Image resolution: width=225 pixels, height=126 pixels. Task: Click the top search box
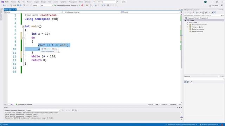tap(105, 2)
